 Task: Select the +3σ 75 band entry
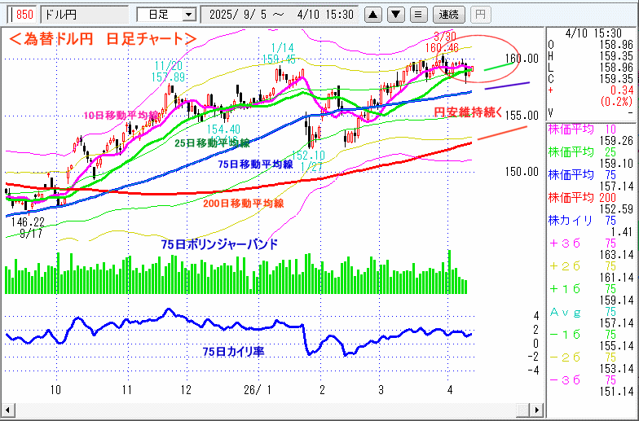tap(592, 243)
